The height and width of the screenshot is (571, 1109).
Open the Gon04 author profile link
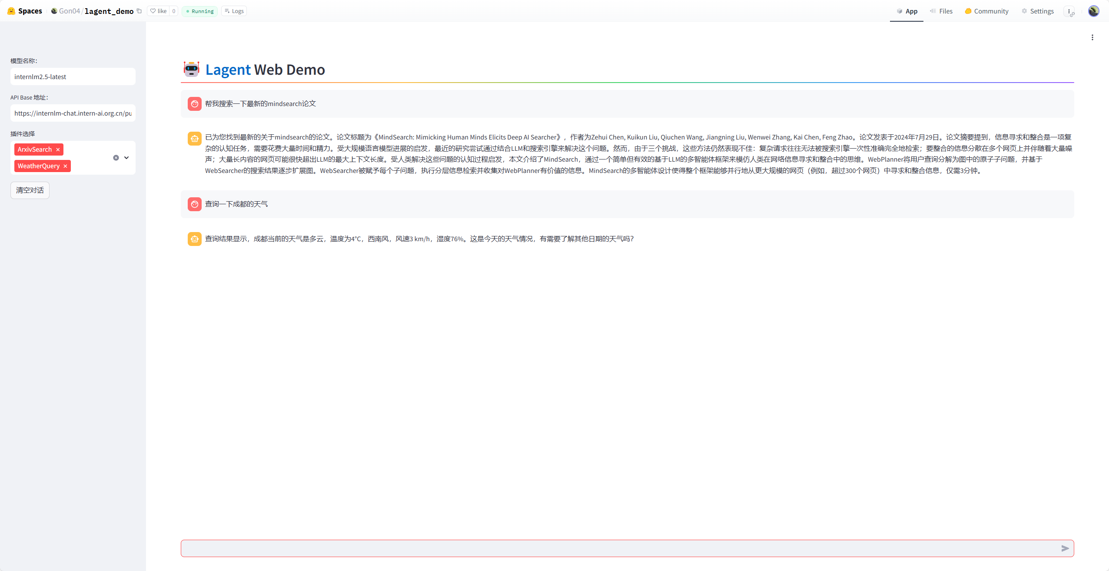pos(69,11)
